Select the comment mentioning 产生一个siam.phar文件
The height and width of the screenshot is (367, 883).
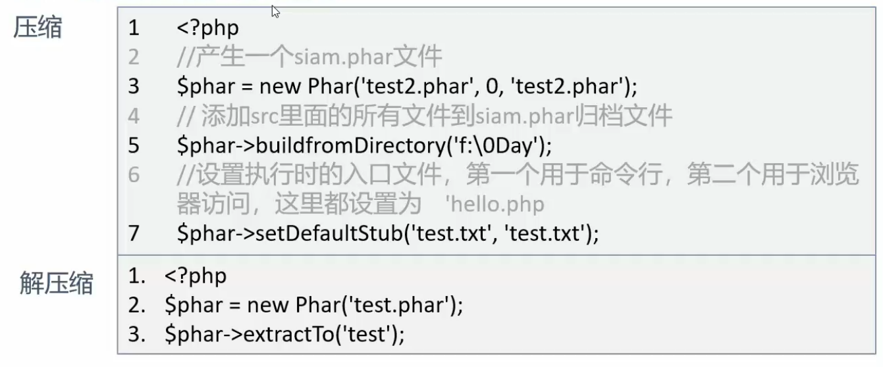309,57
